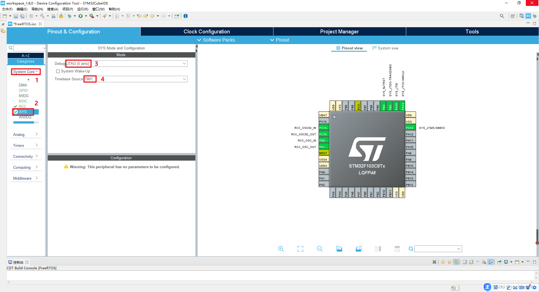Open the Software Packs dropdown
This screenshot has width=539, height=292.
click(216, 40)
